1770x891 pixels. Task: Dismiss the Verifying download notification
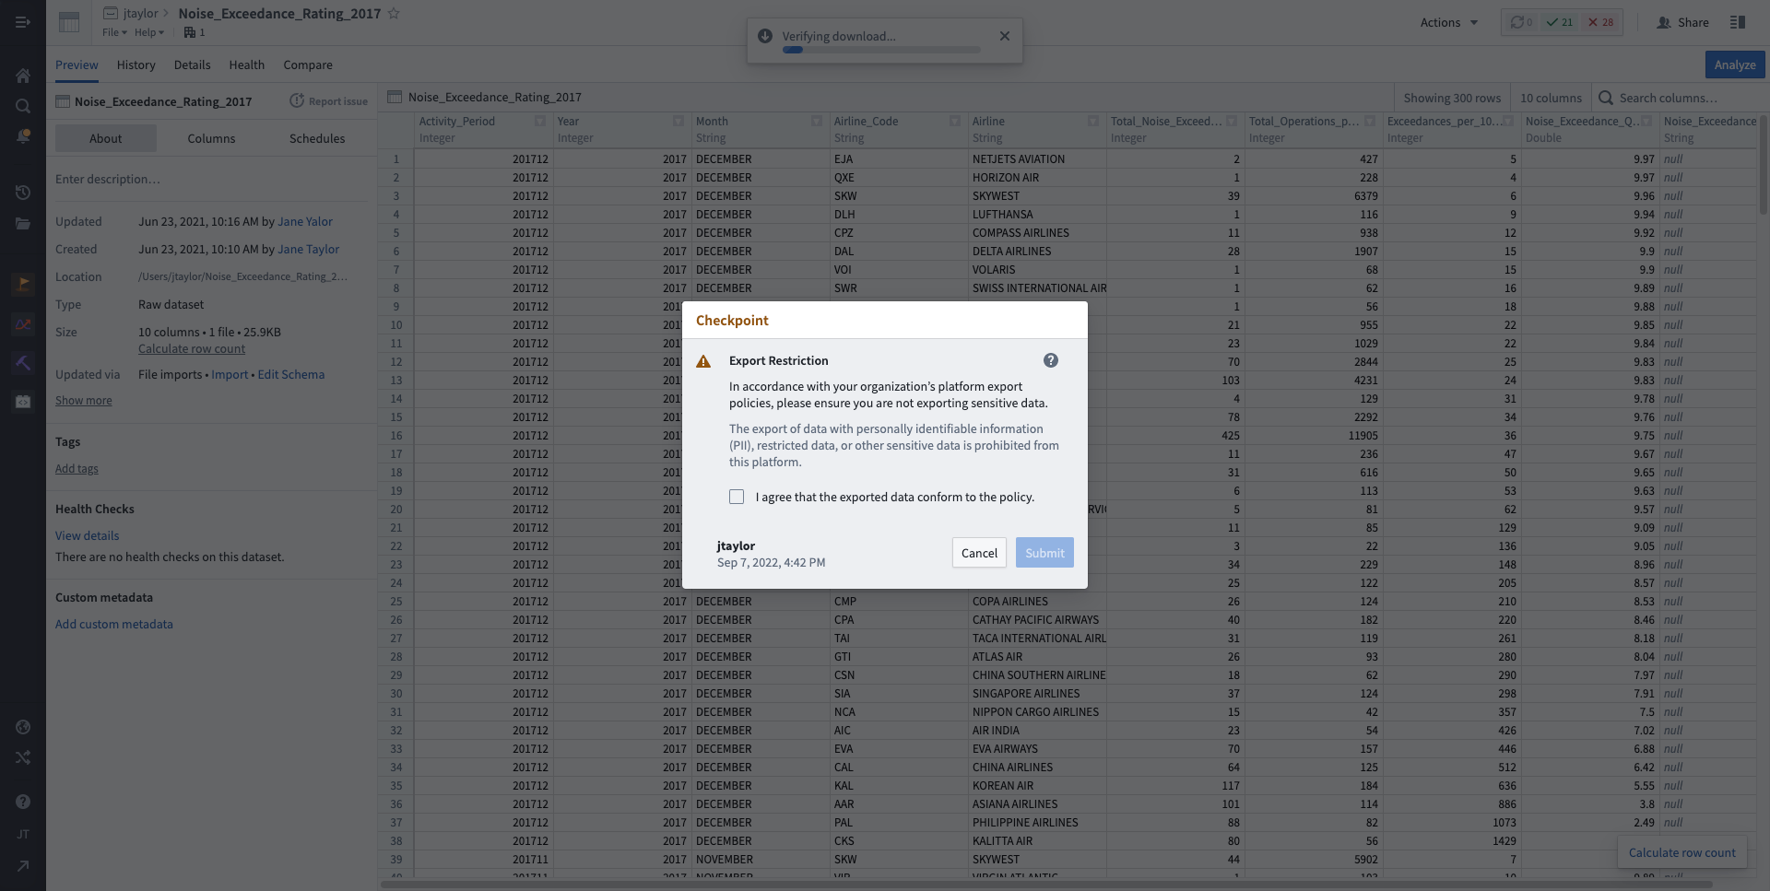coord(1005,36)
